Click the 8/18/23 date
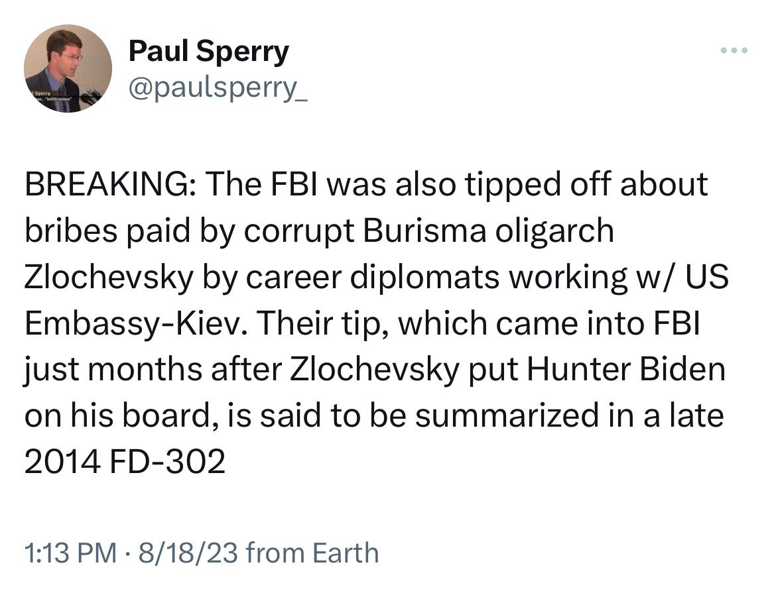 [188, 553]
